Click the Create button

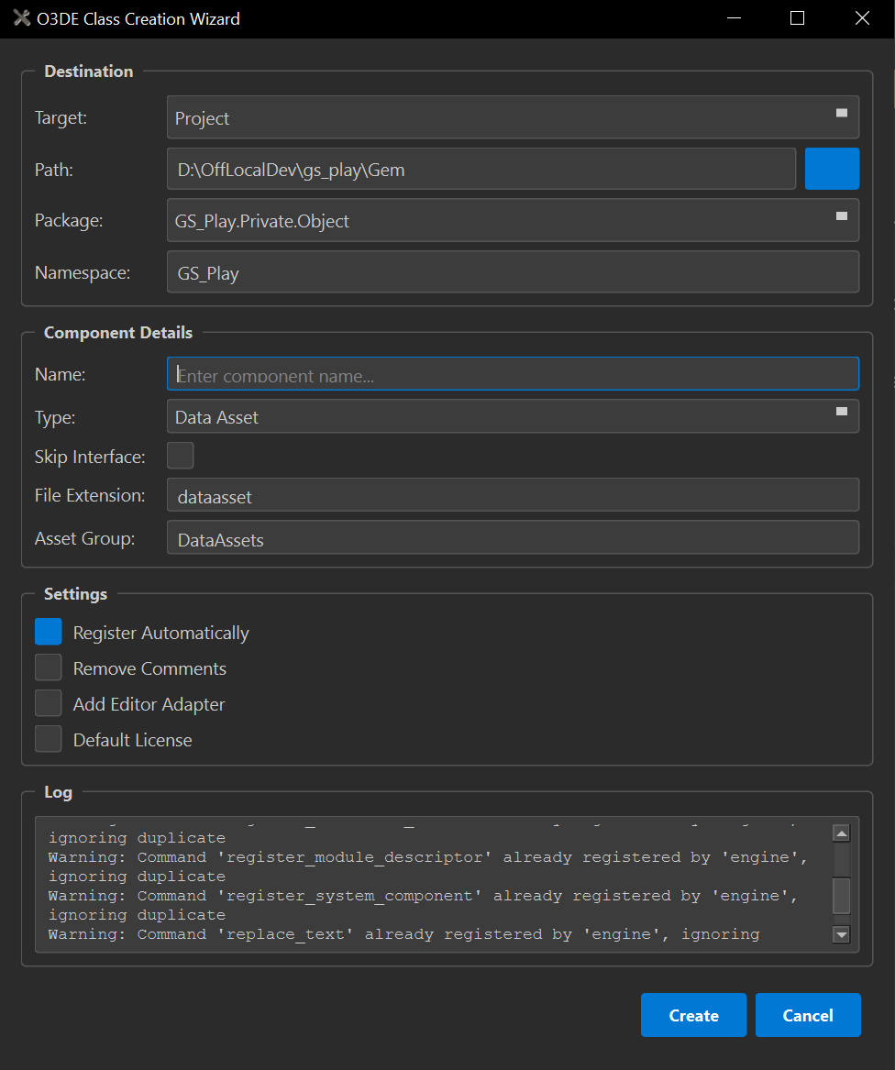693,1015
